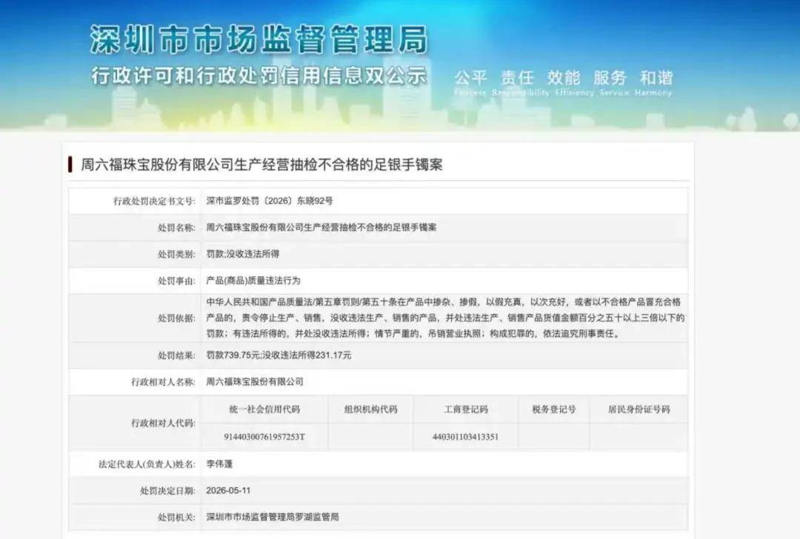800x539 pixels.
Task: Click the registration number 440301103413351
Action: coord(465,437)
